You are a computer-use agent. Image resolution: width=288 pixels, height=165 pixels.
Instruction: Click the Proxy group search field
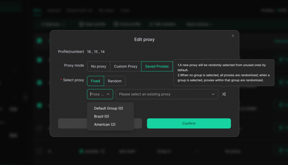(x=97, y=94)
